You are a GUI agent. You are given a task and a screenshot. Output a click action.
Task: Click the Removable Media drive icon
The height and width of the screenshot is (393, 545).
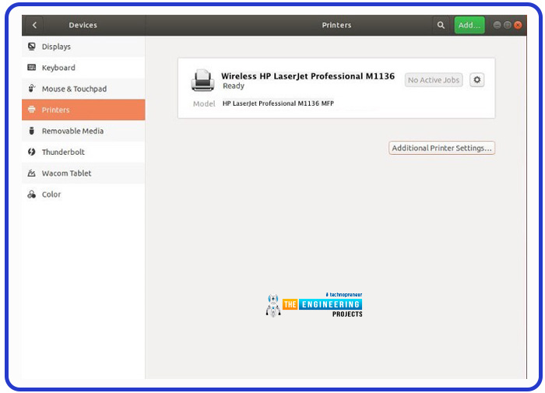(x=32, y=131)
